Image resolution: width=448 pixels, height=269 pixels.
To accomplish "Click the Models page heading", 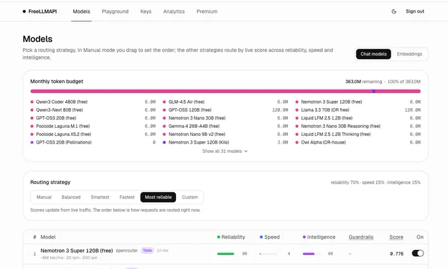I will pyautogui.click(x=38, y=39).
